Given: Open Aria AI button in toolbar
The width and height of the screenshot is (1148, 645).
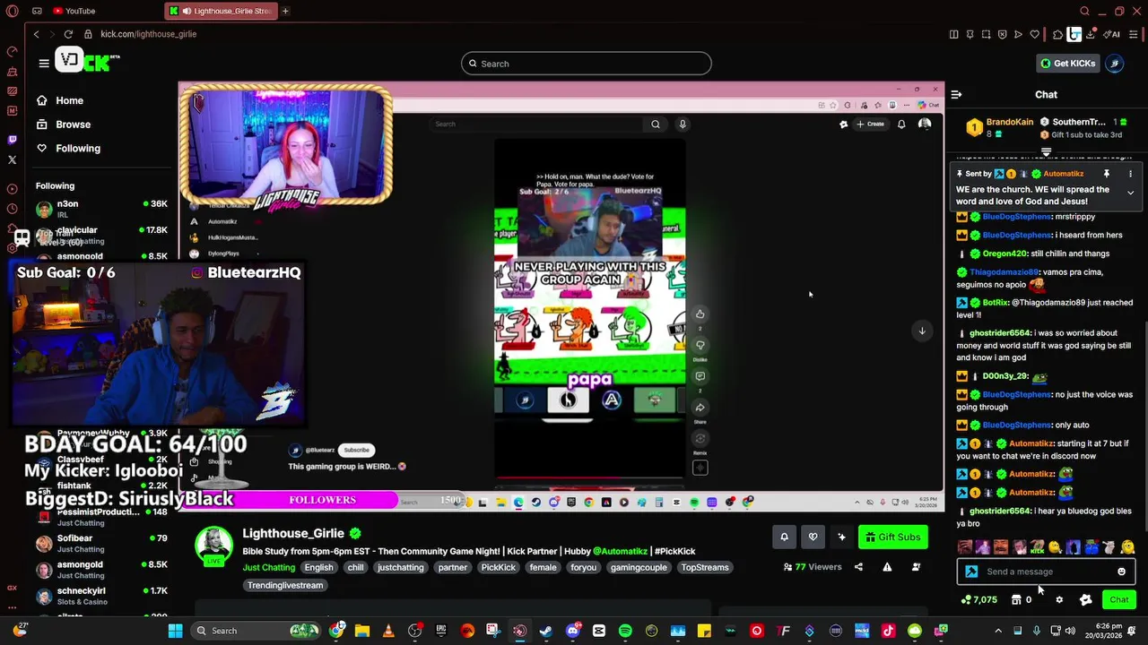Looking at the screenshot, I should click(x=1113, y=34).
